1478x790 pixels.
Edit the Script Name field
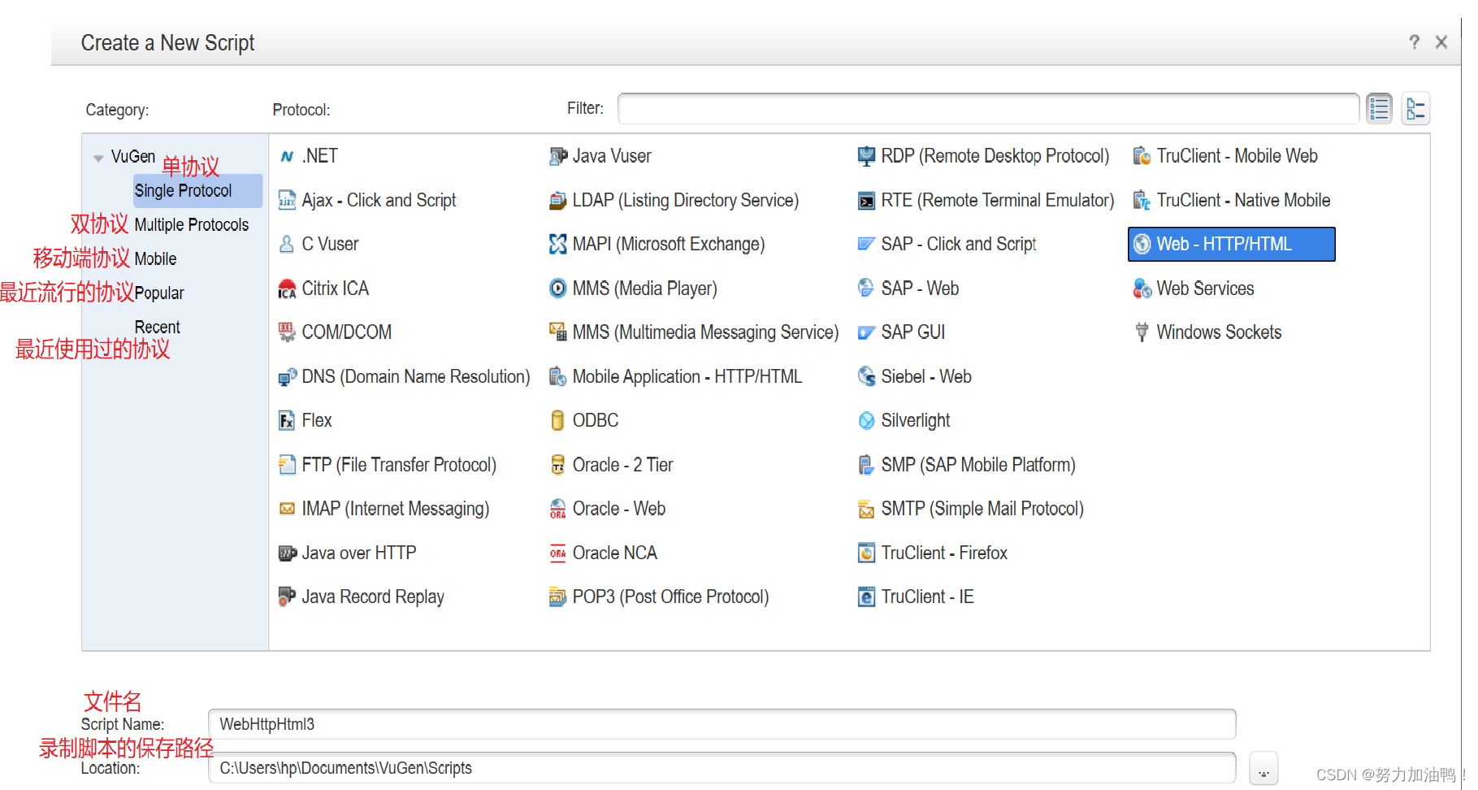(722, 724)
